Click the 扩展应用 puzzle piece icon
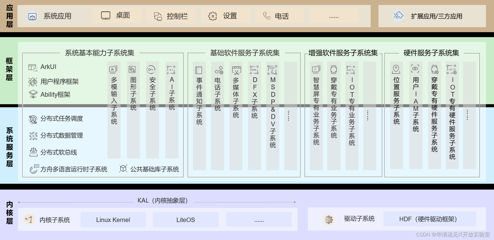Viewport: 494px width, 240px height. tap(398, 16)
